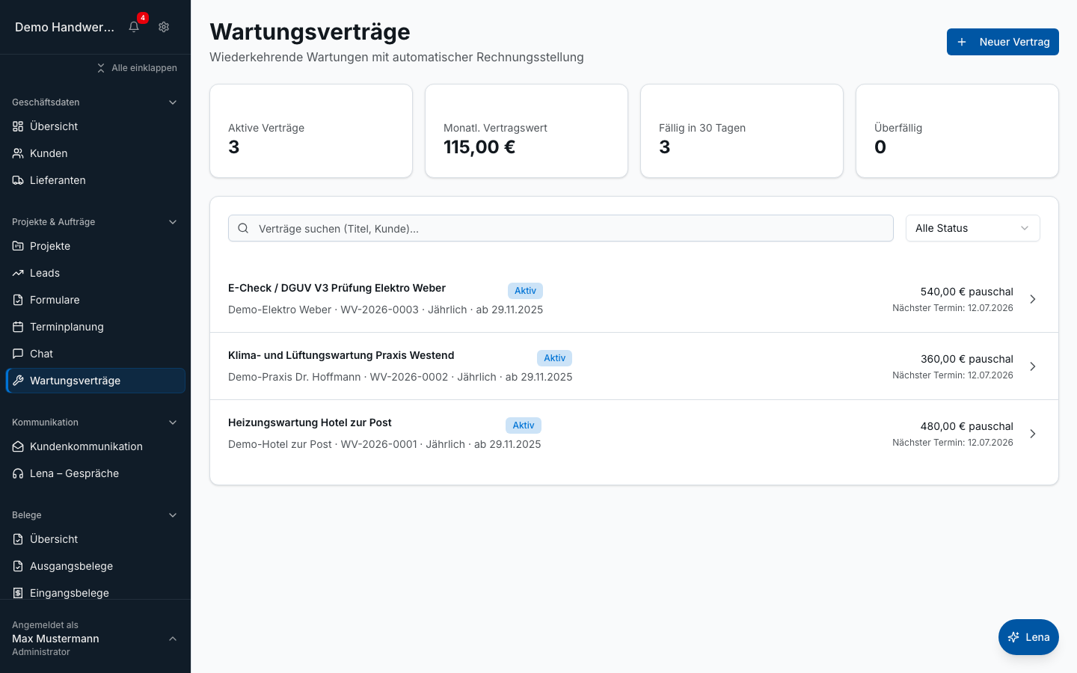This screenshot has height=673, width=1077.
Task: Click Demo-Praxis Dr. Hoffmann WV-2026-0002 line
Action: coord(400,377)
